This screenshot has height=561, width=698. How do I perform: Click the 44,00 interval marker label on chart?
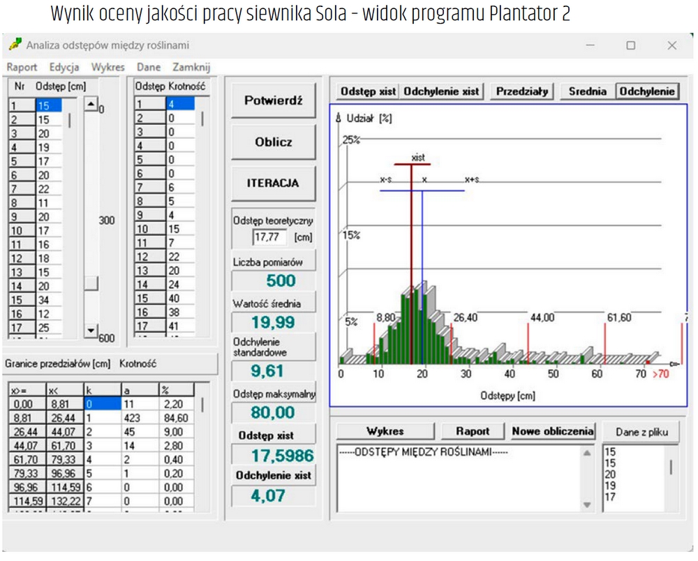click(542, 317)
